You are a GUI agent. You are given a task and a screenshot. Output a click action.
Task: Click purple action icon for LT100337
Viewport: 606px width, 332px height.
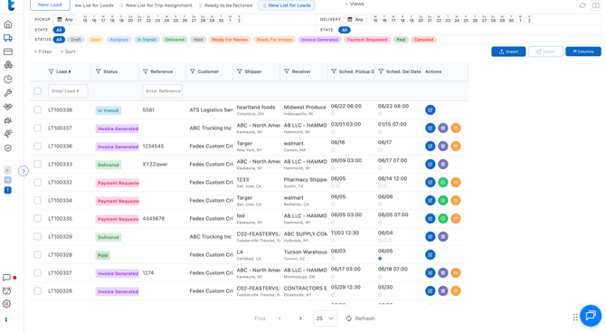point(443,128)
